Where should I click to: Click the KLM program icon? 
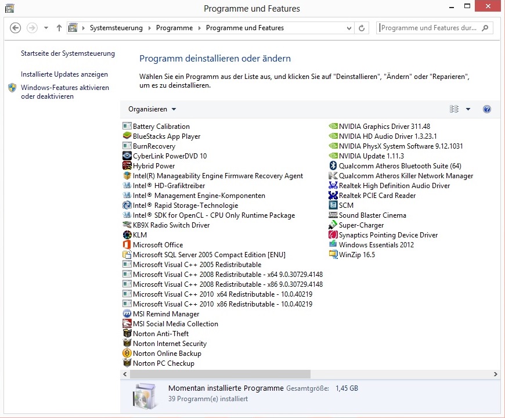[127, 235]
